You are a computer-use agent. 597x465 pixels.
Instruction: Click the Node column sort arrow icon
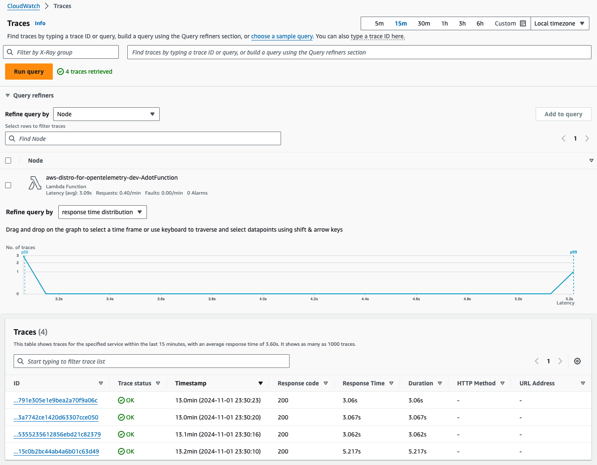[x=591, y=161]
